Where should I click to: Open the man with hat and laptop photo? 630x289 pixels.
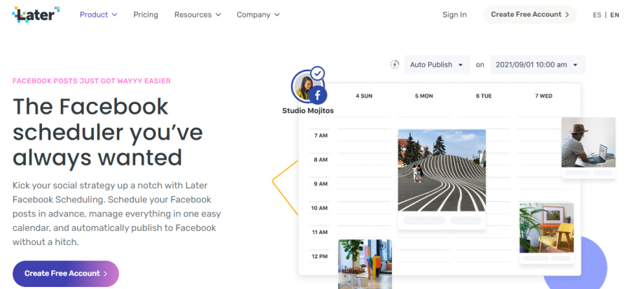(589, 142)
